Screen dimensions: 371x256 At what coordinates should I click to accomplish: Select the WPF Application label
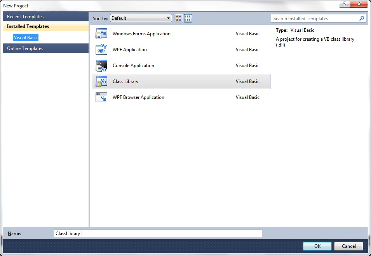[130, 50]
